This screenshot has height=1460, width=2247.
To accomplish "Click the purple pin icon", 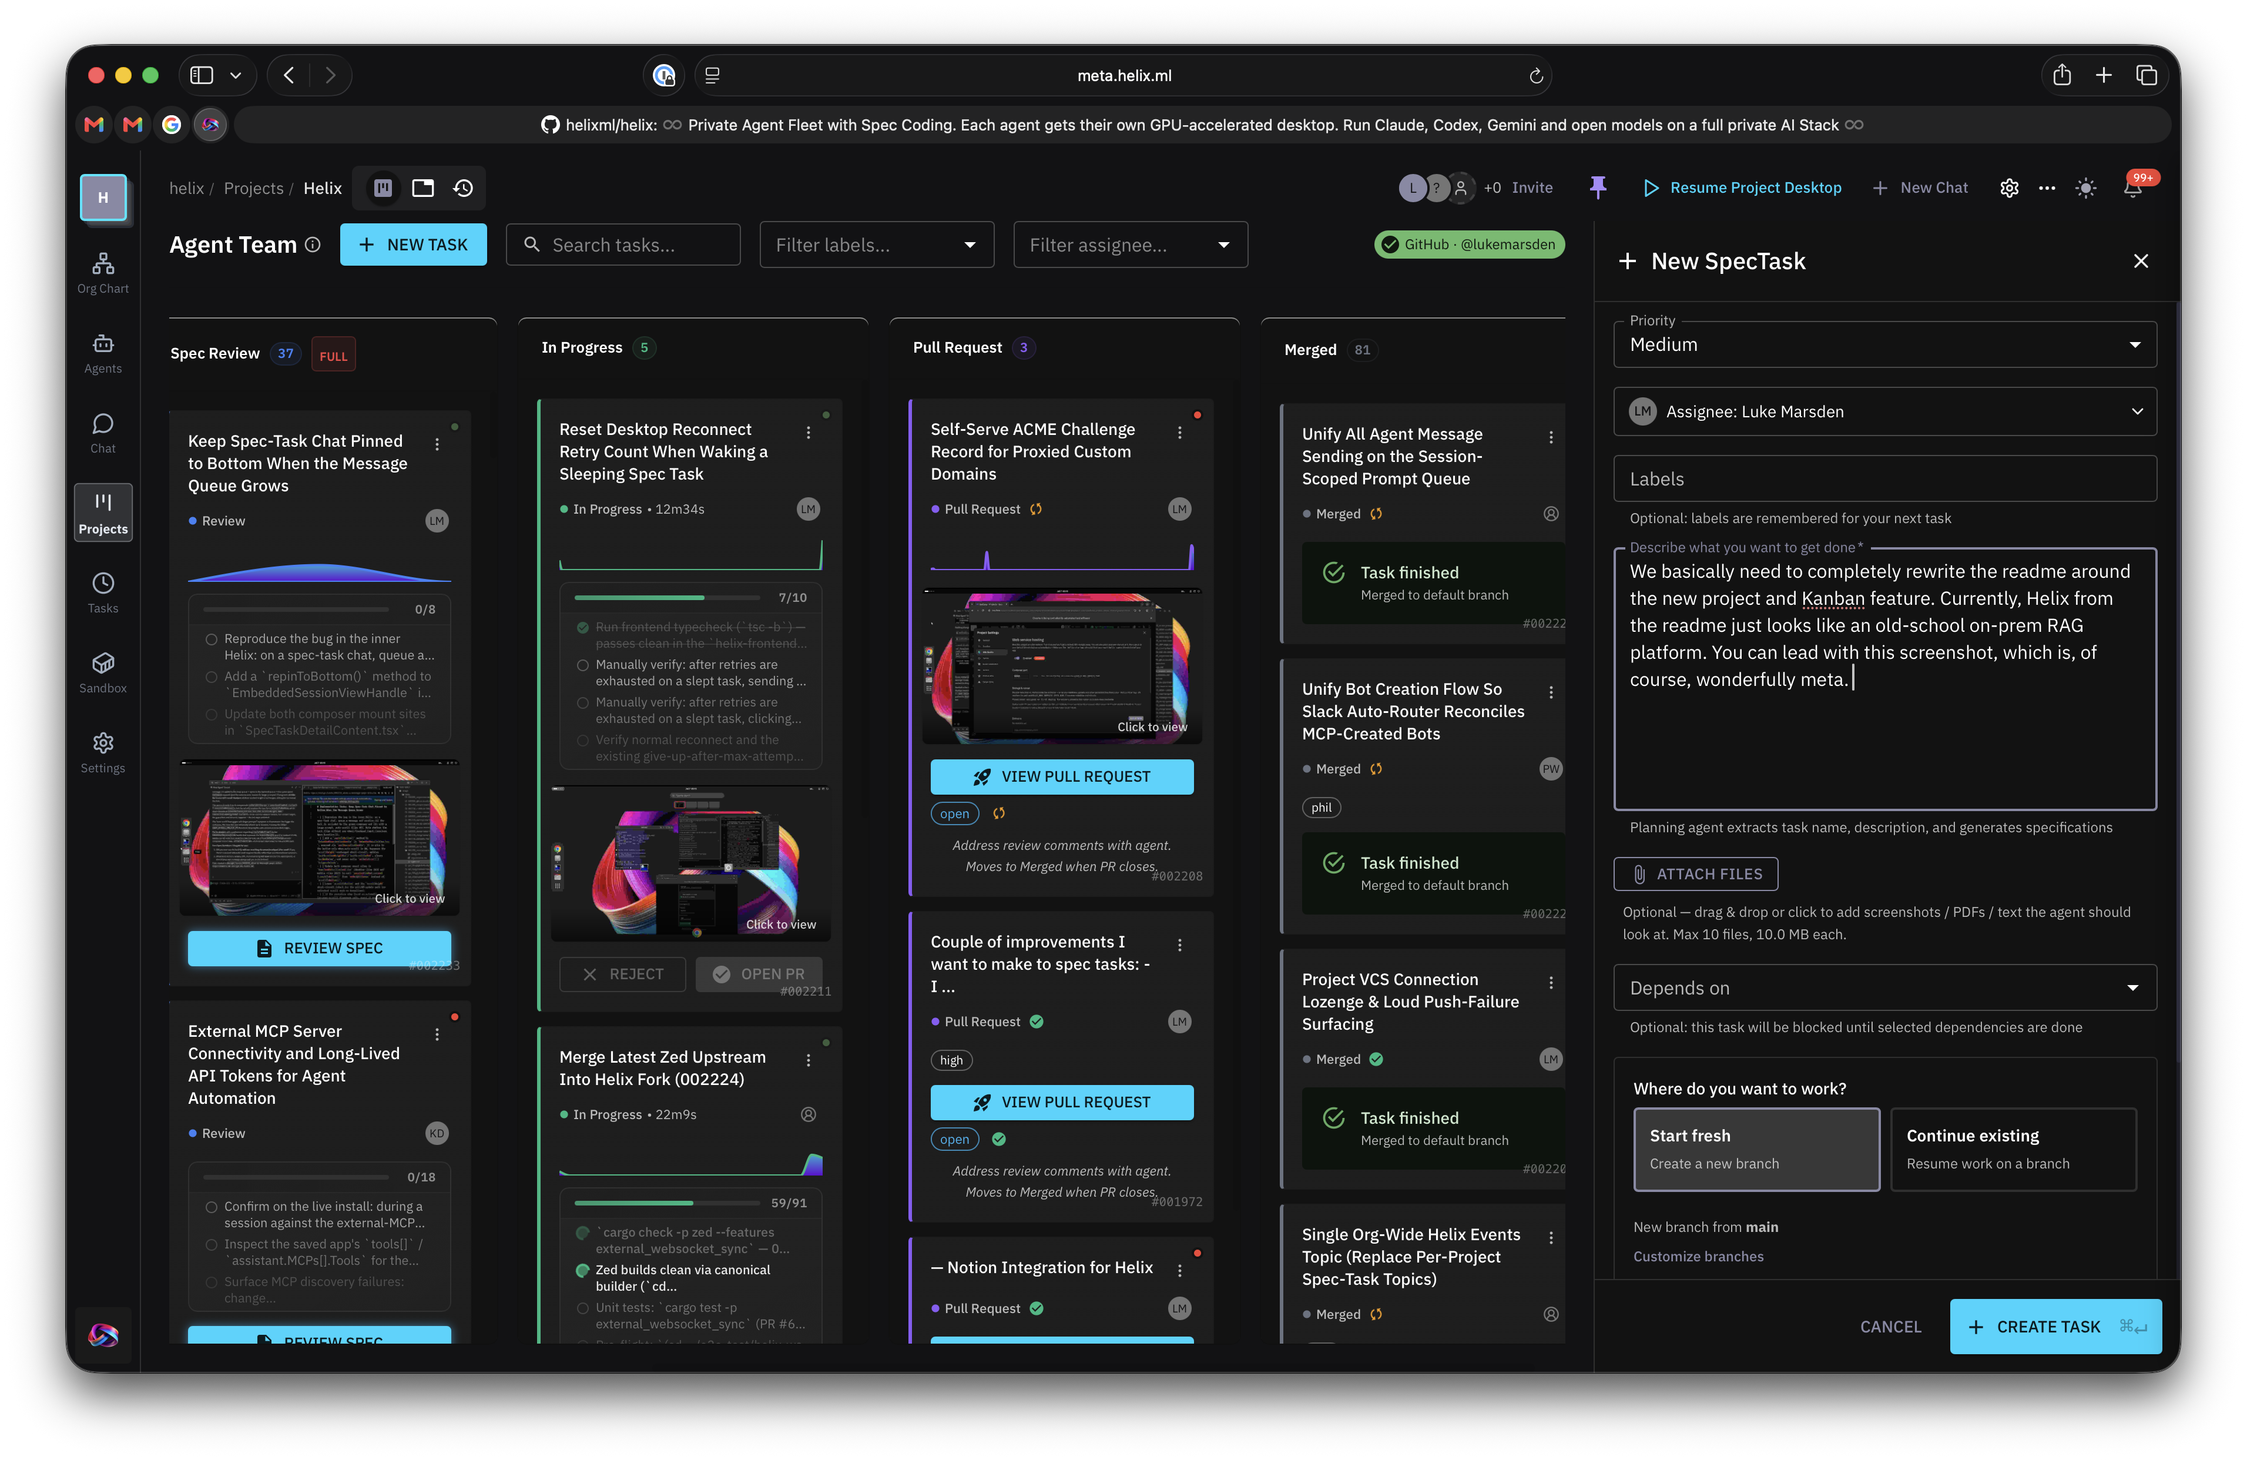I will pyautogui.click(x=1598, y=188).
